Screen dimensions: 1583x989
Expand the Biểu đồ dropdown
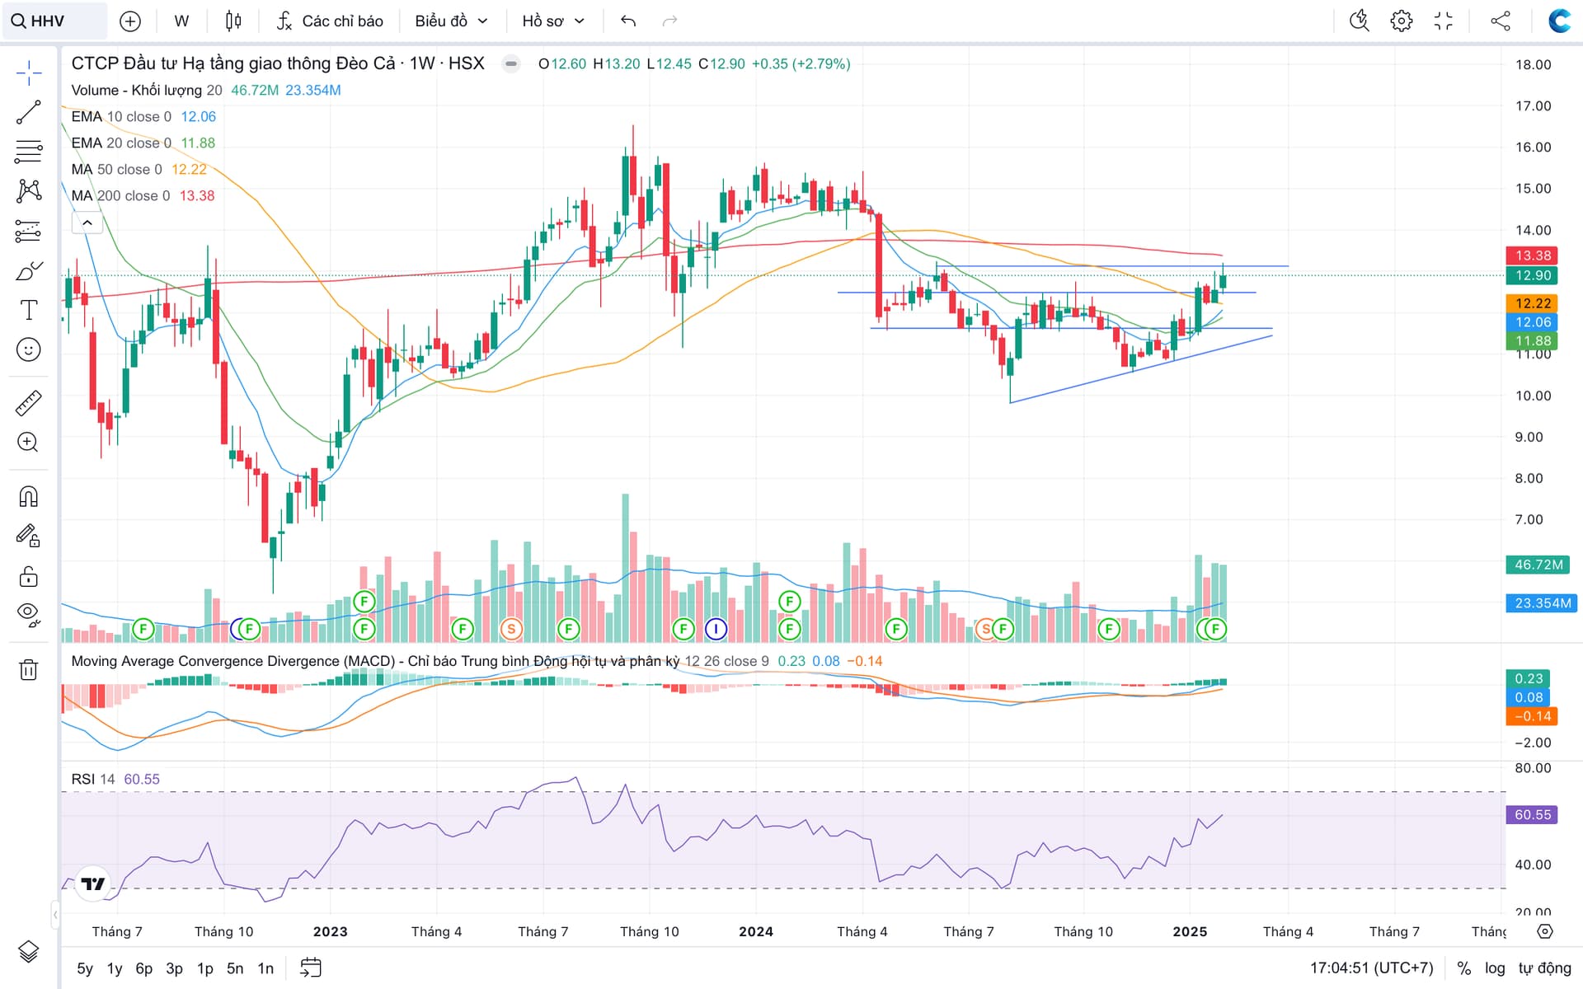(x=451, y=21)
